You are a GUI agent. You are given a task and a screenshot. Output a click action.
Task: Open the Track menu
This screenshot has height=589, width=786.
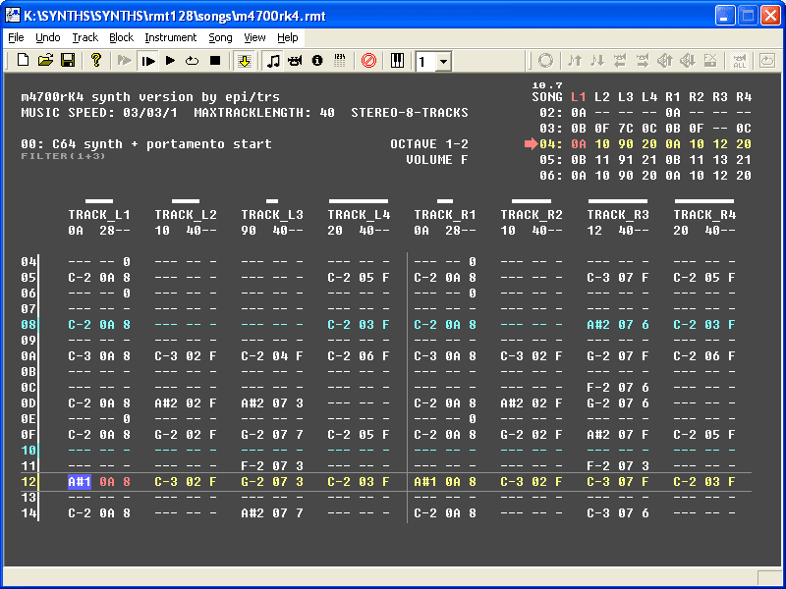85,37
